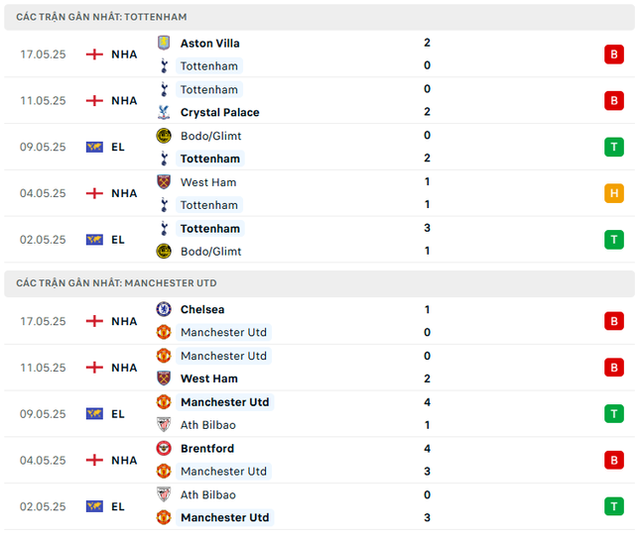This screenshot has height=540, width=640.
Task: Click the orange H draw badge
Action: click(614, 193)
